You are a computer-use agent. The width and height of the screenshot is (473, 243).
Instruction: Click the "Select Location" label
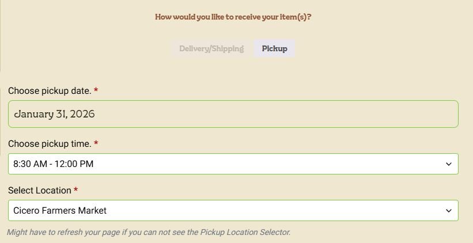coord(40,190)
